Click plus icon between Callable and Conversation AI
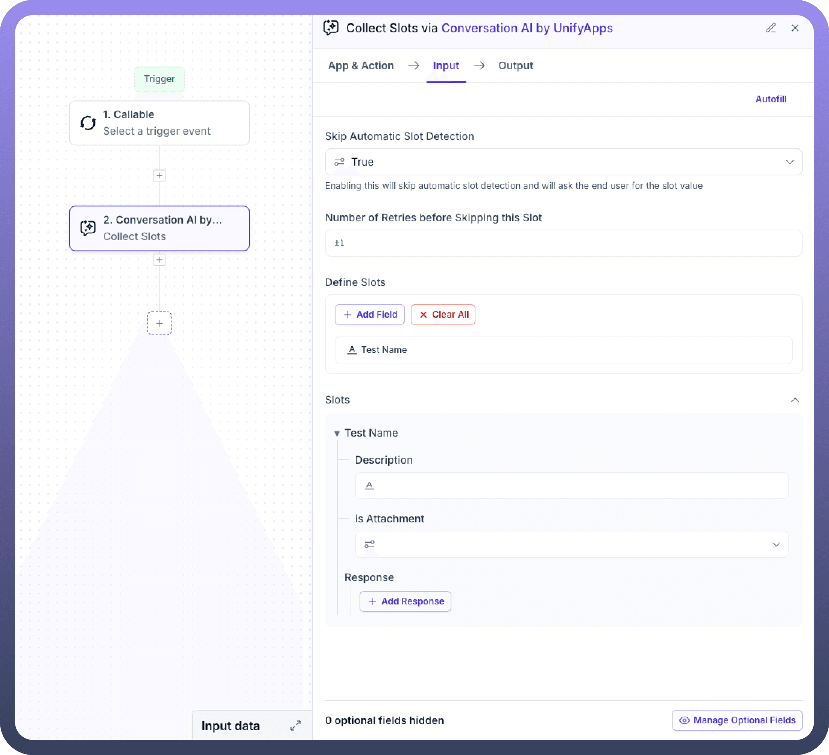 [159, 176]
